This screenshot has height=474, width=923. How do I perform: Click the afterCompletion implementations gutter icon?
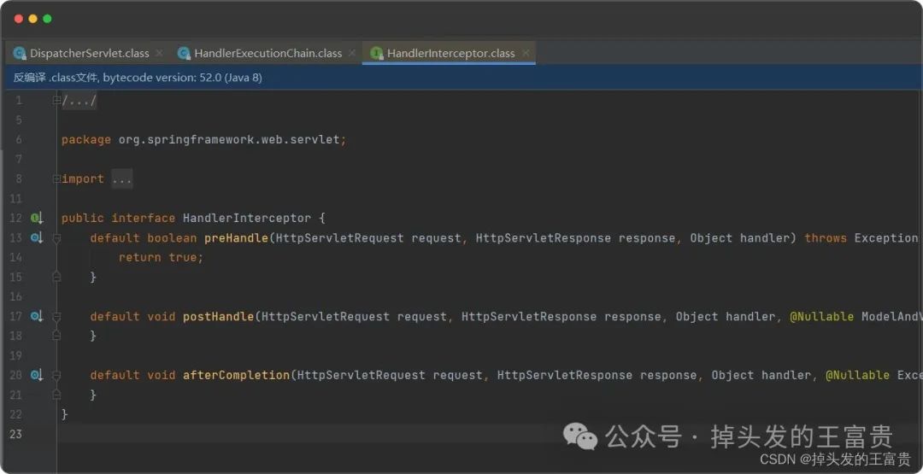tap(37, 375)
